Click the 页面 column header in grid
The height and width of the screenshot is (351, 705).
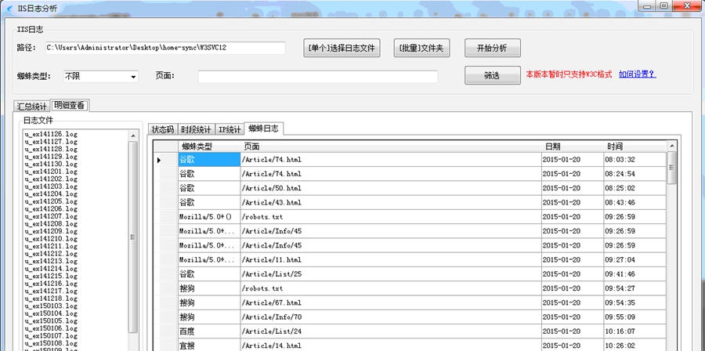tap(391, 147)
